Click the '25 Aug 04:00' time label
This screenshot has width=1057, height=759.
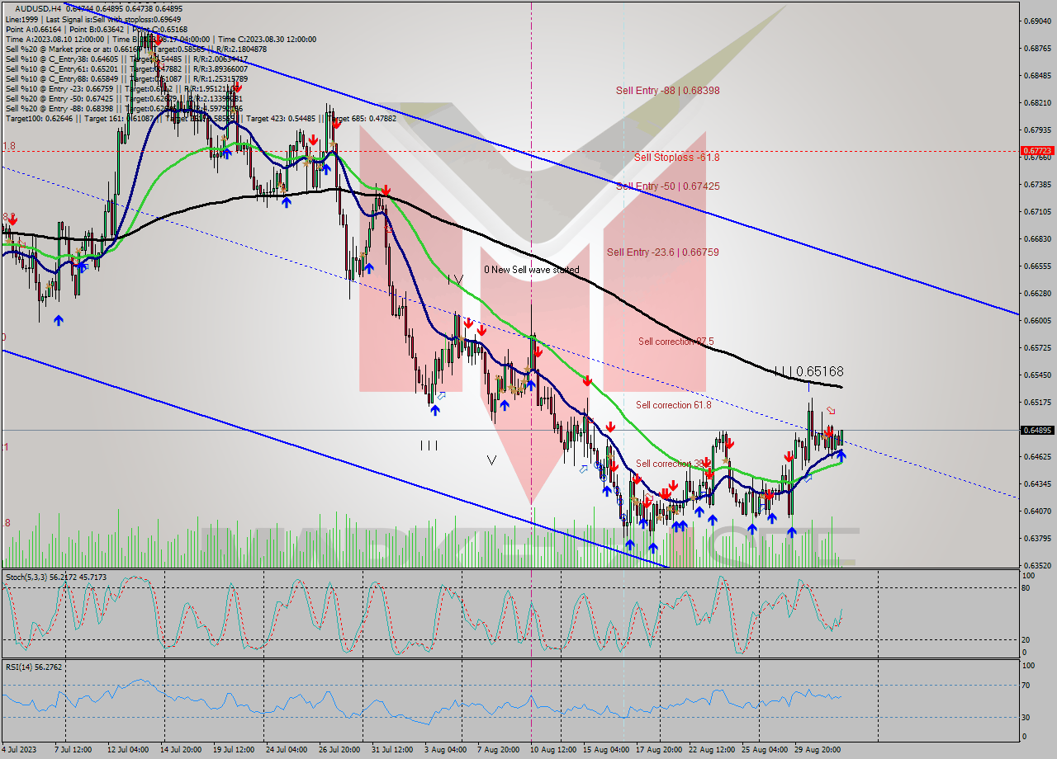point(764,749)
